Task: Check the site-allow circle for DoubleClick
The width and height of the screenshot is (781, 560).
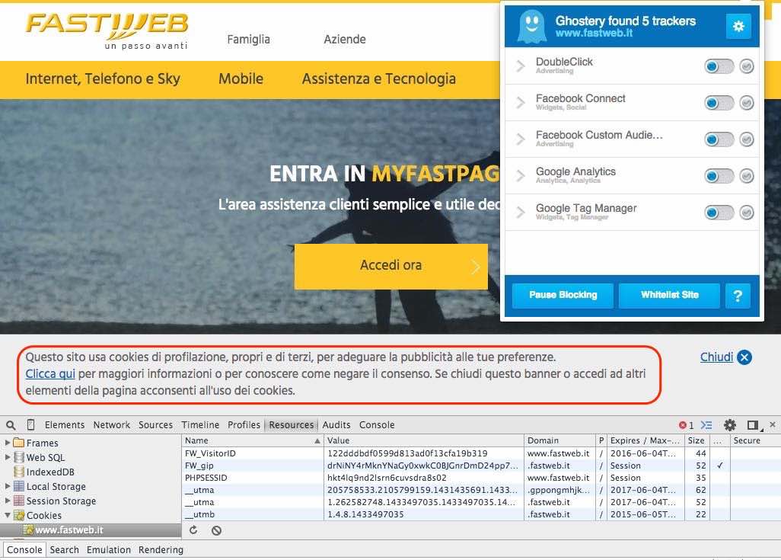Action: (746, 66)
